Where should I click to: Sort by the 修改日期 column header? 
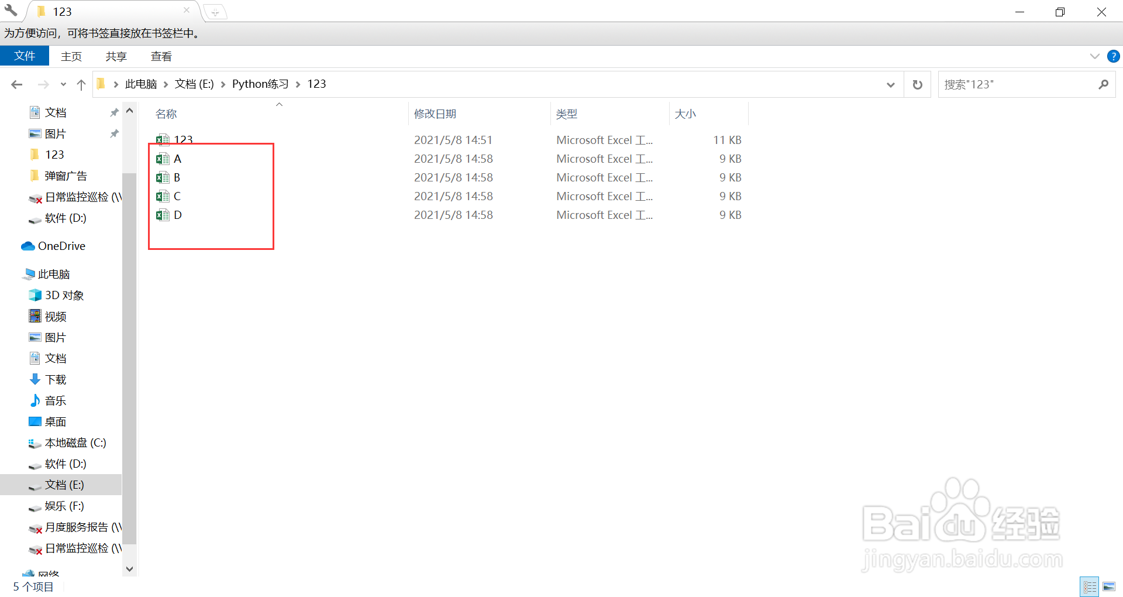coord(435,114)
